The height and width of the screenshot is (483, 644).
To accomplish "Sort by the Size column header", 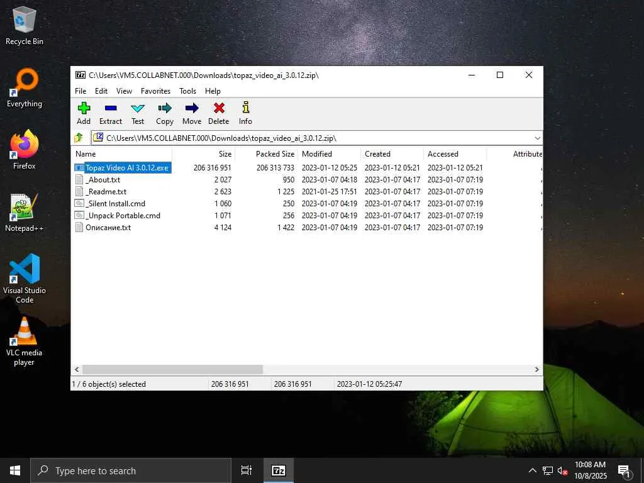I will pyautogui.click(x=203, y=154).
